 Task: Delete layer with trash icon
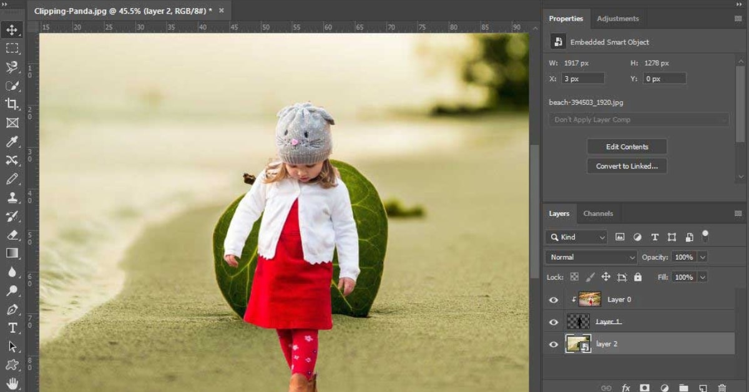722,388
